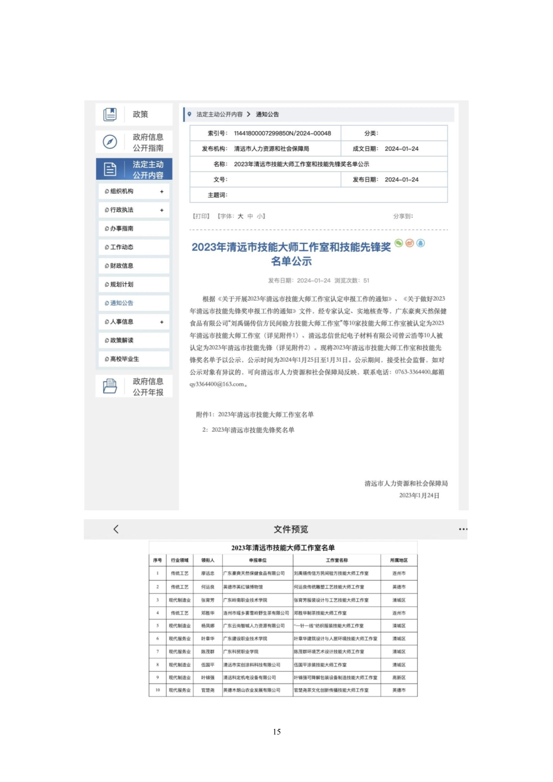Click 法定主动公开内容 in the breadcrumb
The width and height of the screenshot is (553, 782).
219,115
